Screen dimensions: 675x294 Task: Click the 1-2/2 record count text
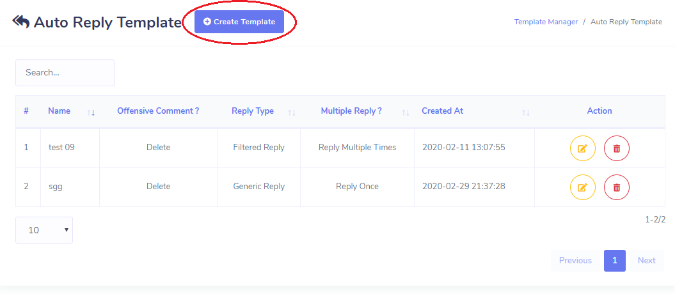click(655, 220)
